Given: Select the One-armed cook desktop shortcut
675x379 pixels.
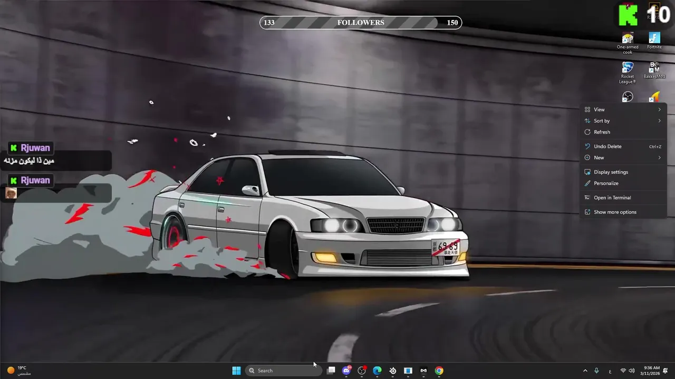Looking at the screenshot, I should click(x=628, y=43).
